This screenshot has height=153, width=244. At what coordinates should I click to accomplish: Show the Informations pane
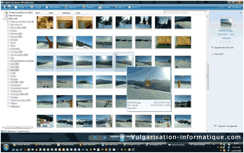tap(53, 7)
